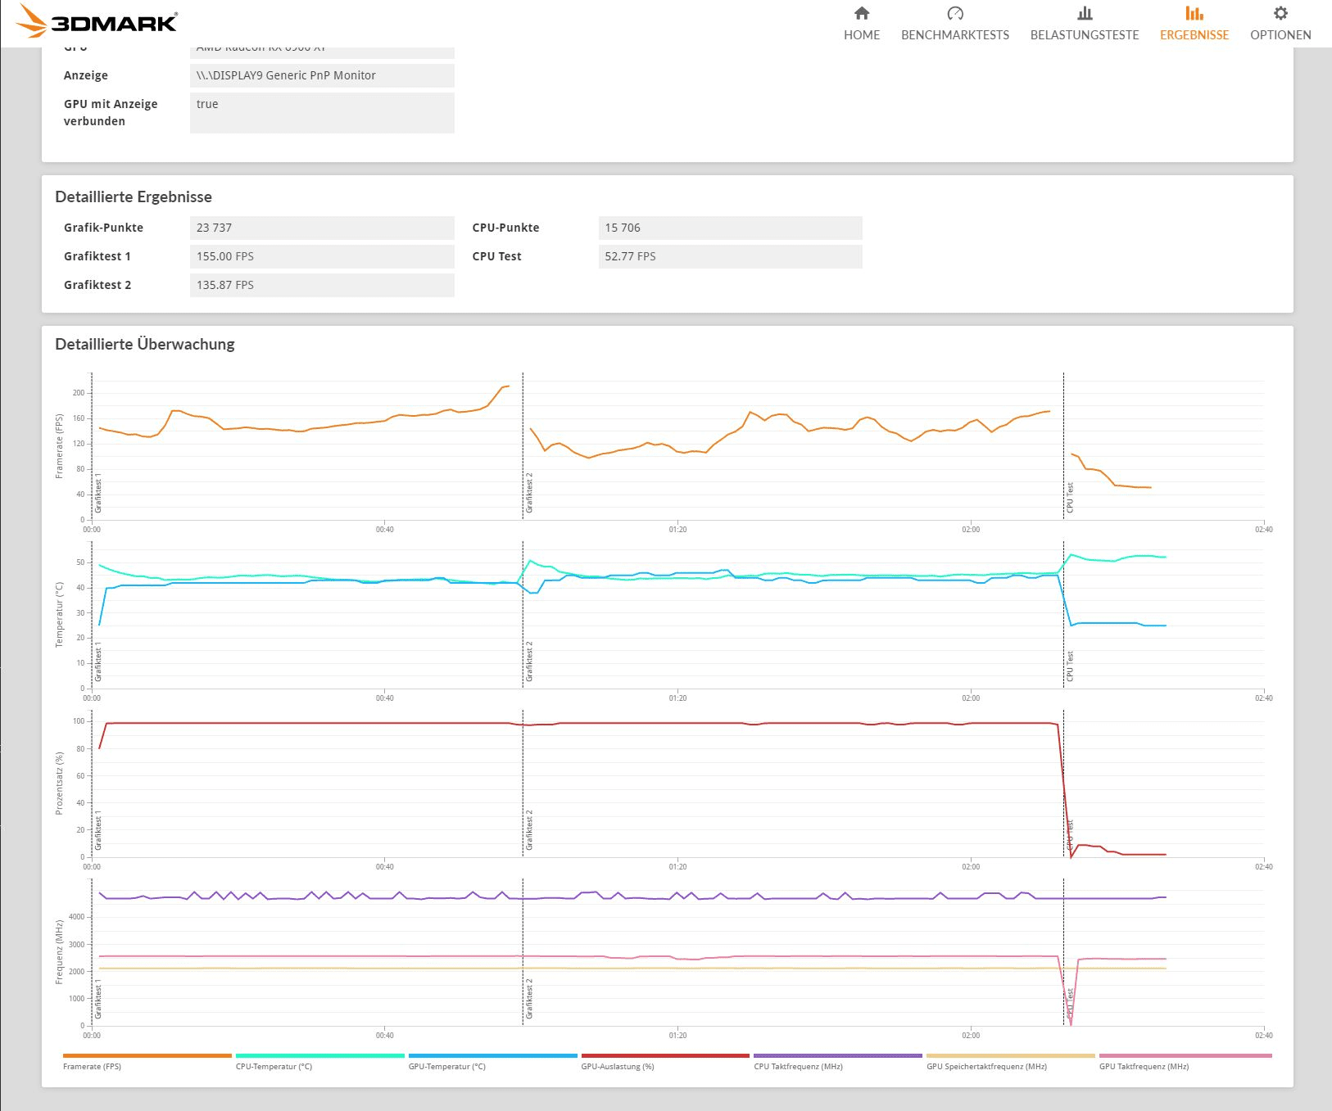Click Grafiktest 2 marker in frequency chart
This screenshot has height=1111, width=1332.
point(529,999)
